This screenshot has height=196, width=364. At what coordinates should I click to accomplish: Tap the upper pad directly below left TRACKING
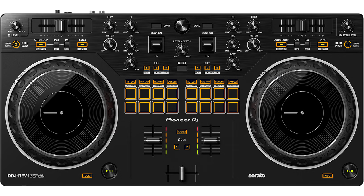pos(158,93)
